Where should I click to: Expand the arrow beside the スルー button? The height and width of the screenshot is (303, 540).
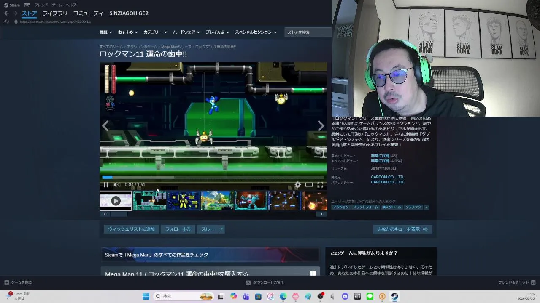coord(221,229)
